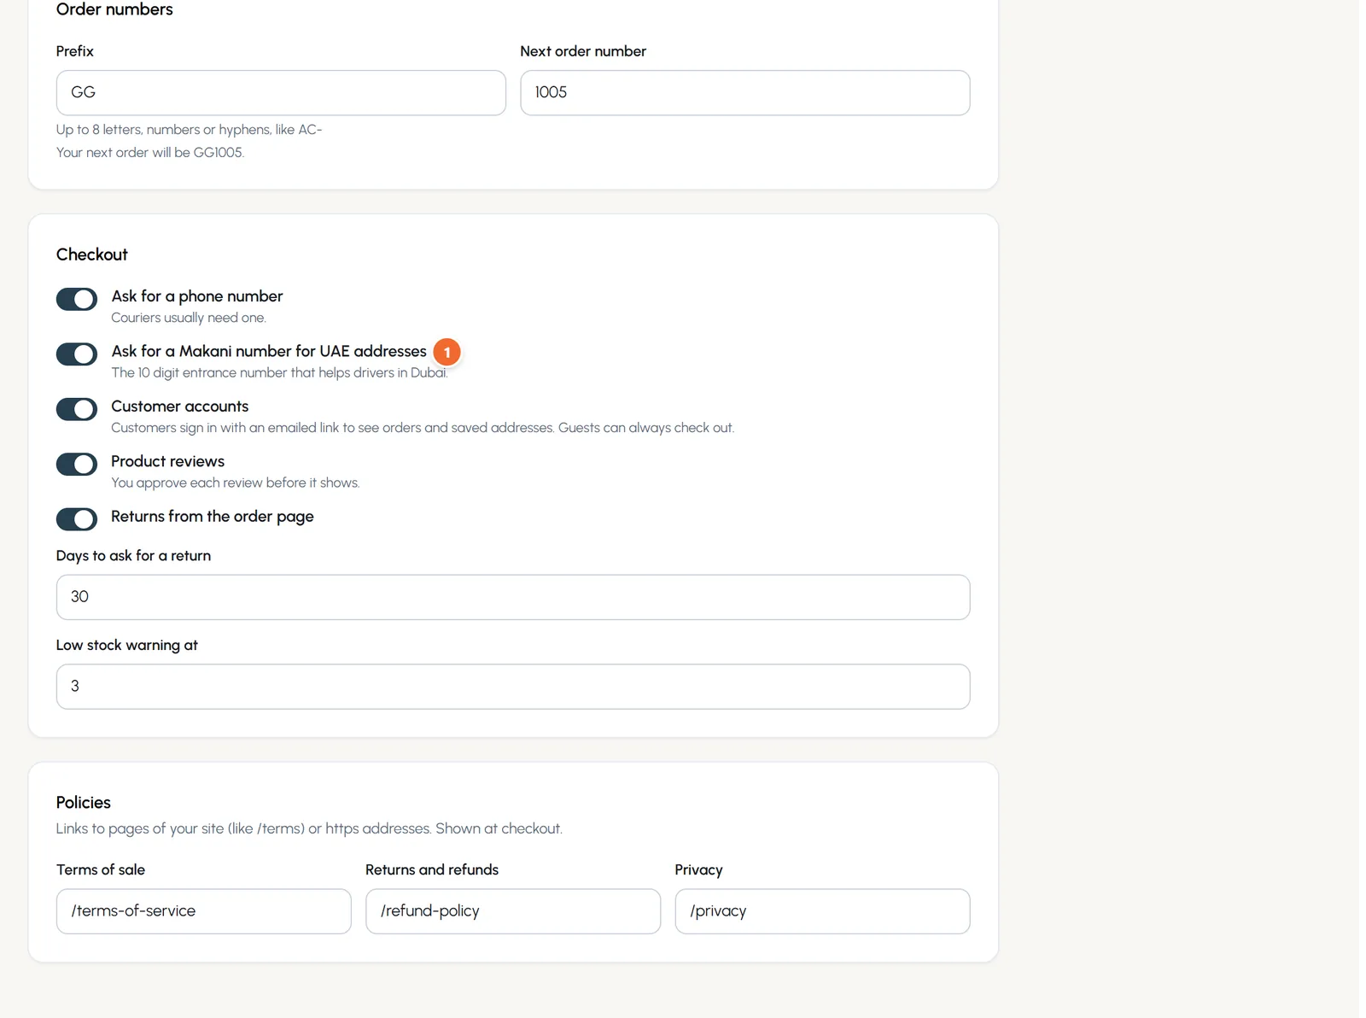Click the 'Your next order will be GG1005.' text
This screenshot has width=1366, height=1018.
(150, 153)
